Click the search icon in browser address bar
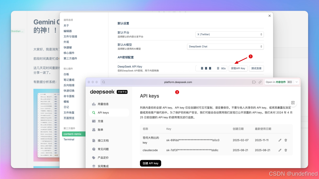The height and width of the screenshot is (179, 319). tap(104, 82)
